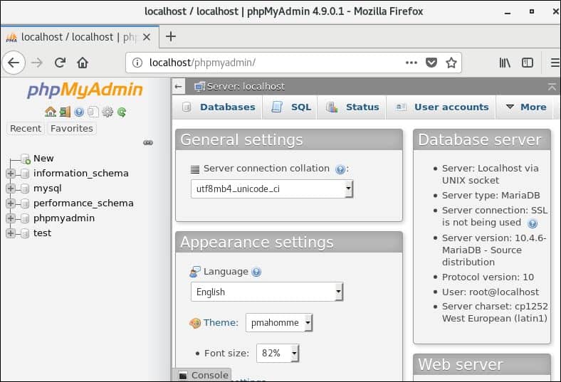Open the User accounts tab
This screenshot has height=382, width=561.
coord(442,107)
